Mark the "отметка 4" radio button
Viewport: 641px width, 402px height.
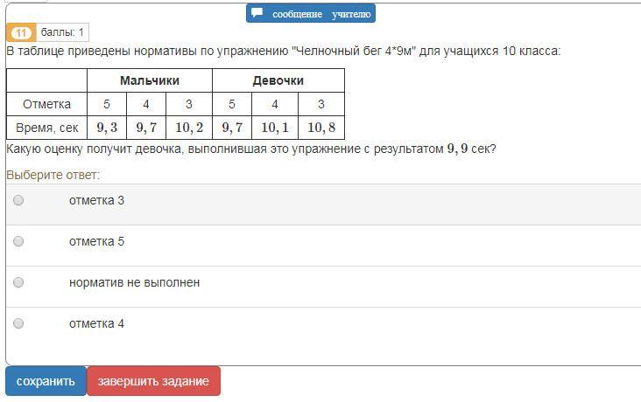point(18,323)
